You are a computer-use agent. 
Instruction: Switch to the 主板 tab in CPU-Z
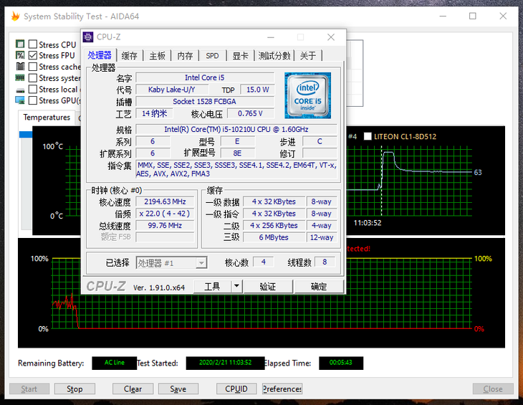pos(157,56)
